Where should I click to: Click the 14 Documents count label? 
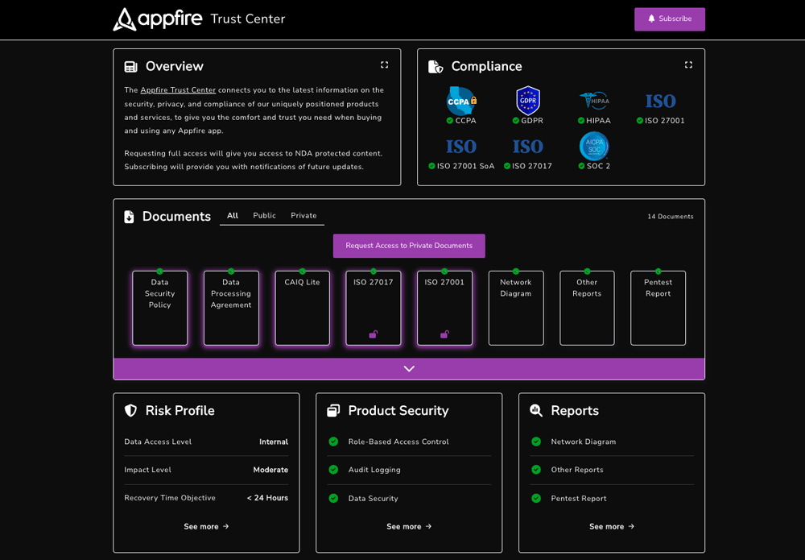(671, 217)
